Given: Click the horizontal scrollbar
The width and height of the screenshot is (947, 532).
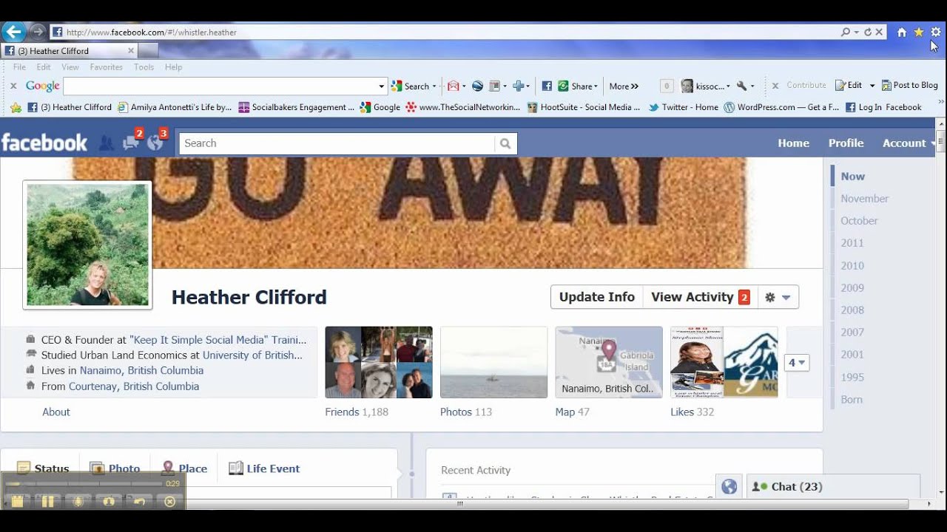Looking at the screenshot, I should pyautogui.click(x=459, y=504).
